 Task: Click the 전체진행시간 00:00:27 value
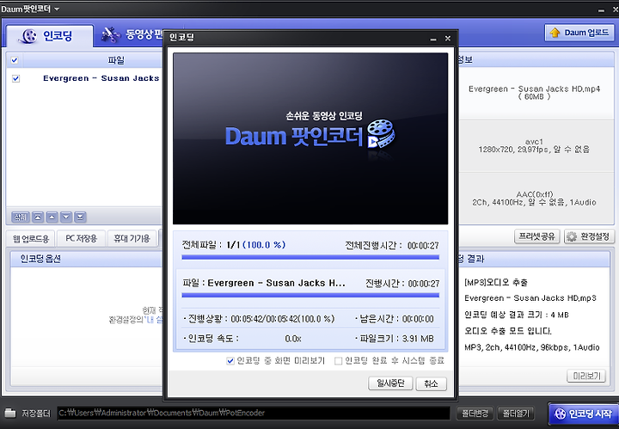pyautogui.click(x=423, y=246)
